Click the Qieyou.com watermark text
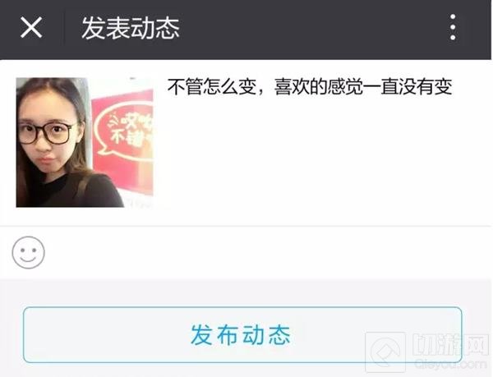The height and width of the screenshot is (377, 493). tap(450, 364)
